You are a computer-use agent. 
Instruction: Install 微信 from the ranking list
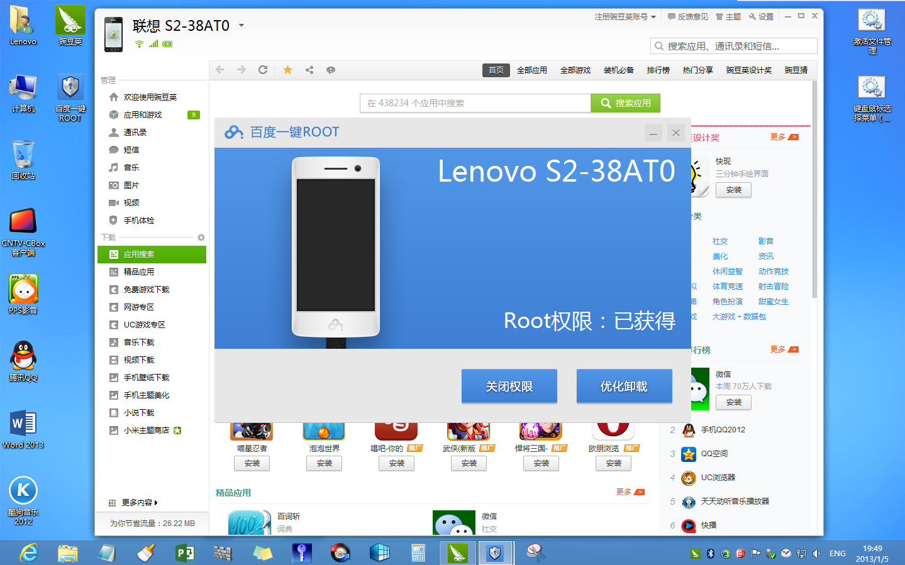click(x=733, y=402)
